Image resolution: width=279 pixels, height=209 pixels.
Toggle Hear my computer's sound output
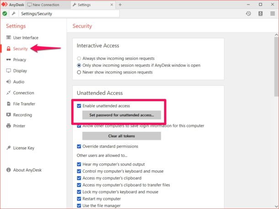click(x=79, y=164)
